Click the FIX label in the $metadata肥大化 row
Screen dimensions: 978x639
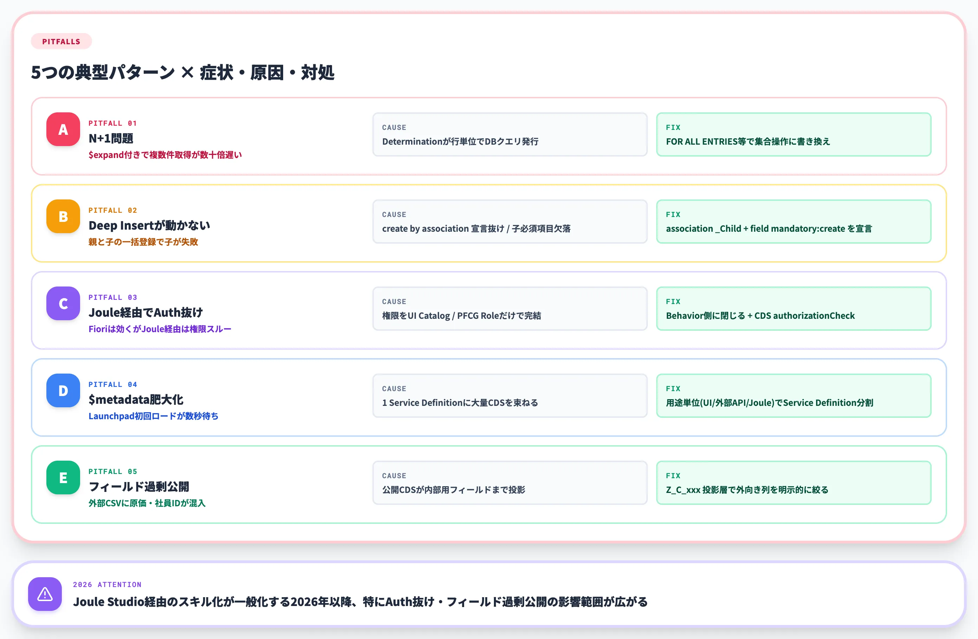coord(673,389)
